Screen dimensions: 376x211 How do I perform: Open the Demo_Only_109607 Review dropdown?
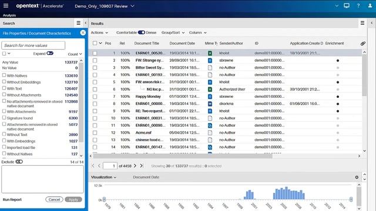click(105, 6)
